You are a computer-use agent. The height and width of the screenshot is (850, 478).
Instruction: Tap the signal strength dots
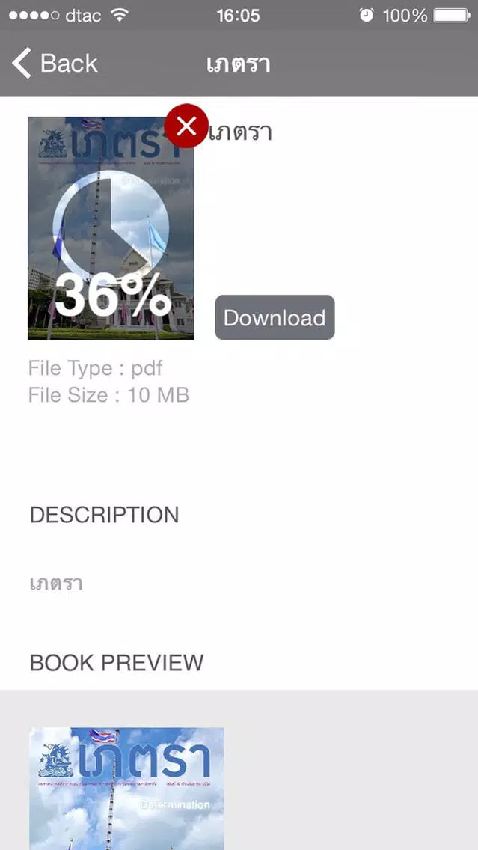[34, 15]
